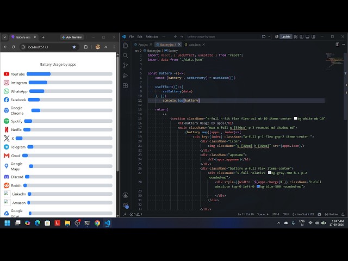Open the Edit menu
Viewport: 348px width, 261px height.
(x=140, y=36)
